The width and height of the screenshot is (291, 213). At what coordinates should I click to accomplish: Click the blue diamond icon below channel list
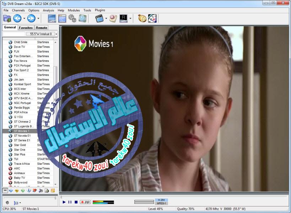(11, 191)
